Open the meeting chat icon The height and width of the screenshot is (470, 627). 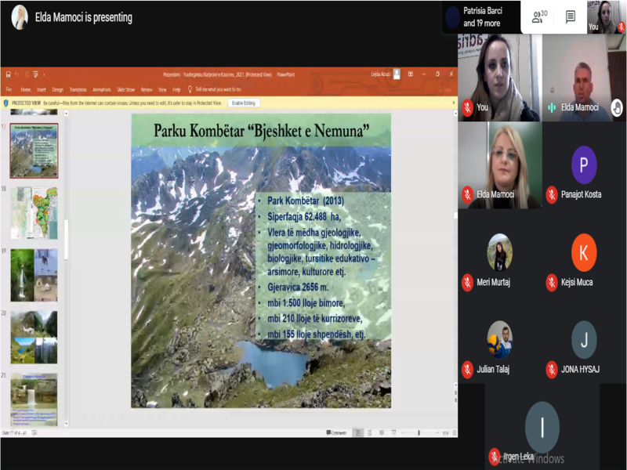571,16
